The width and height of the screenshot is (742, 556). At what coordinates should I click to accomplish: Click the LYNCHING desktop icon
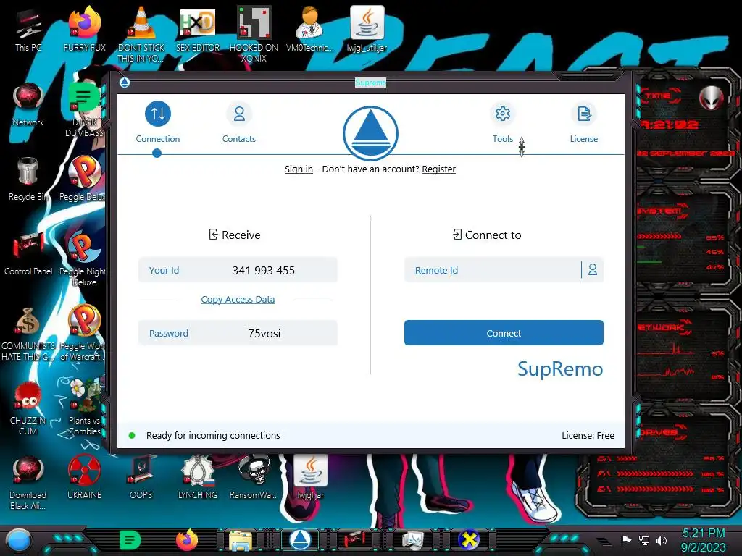pyautogui.click(x=198, y=478)
